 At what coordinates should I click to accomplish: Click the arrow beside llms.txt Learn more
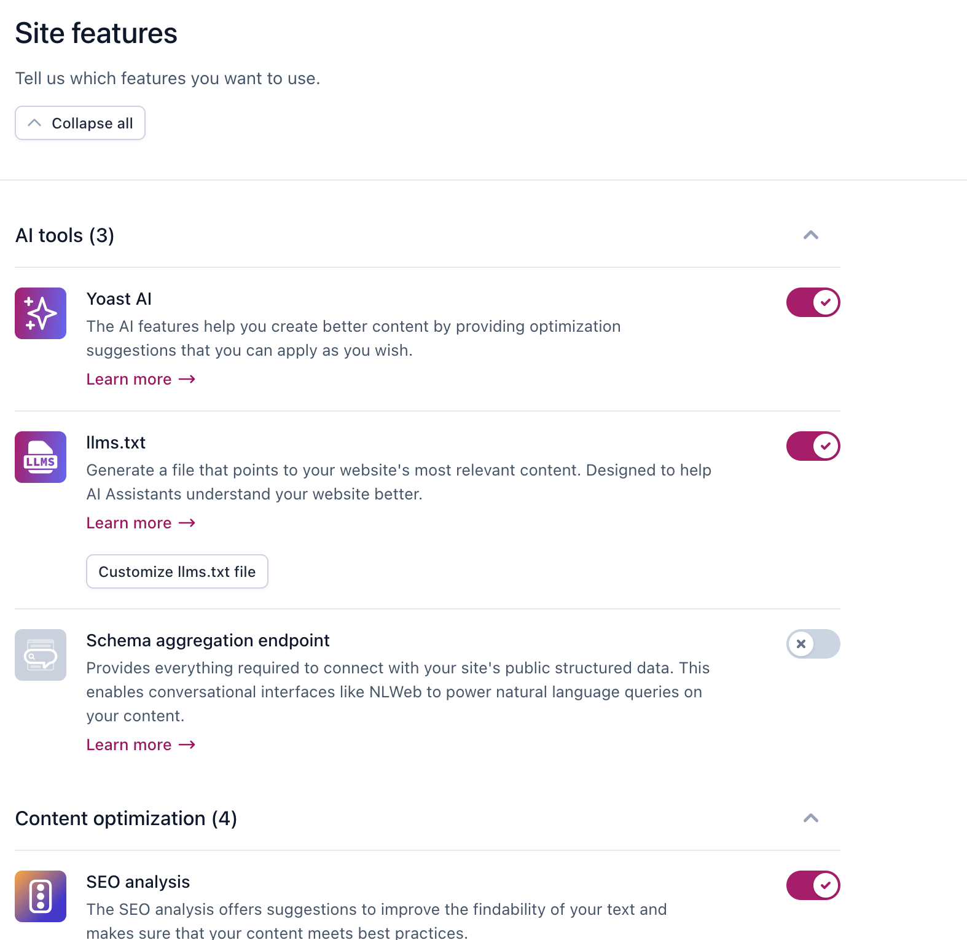pos(187,523)
